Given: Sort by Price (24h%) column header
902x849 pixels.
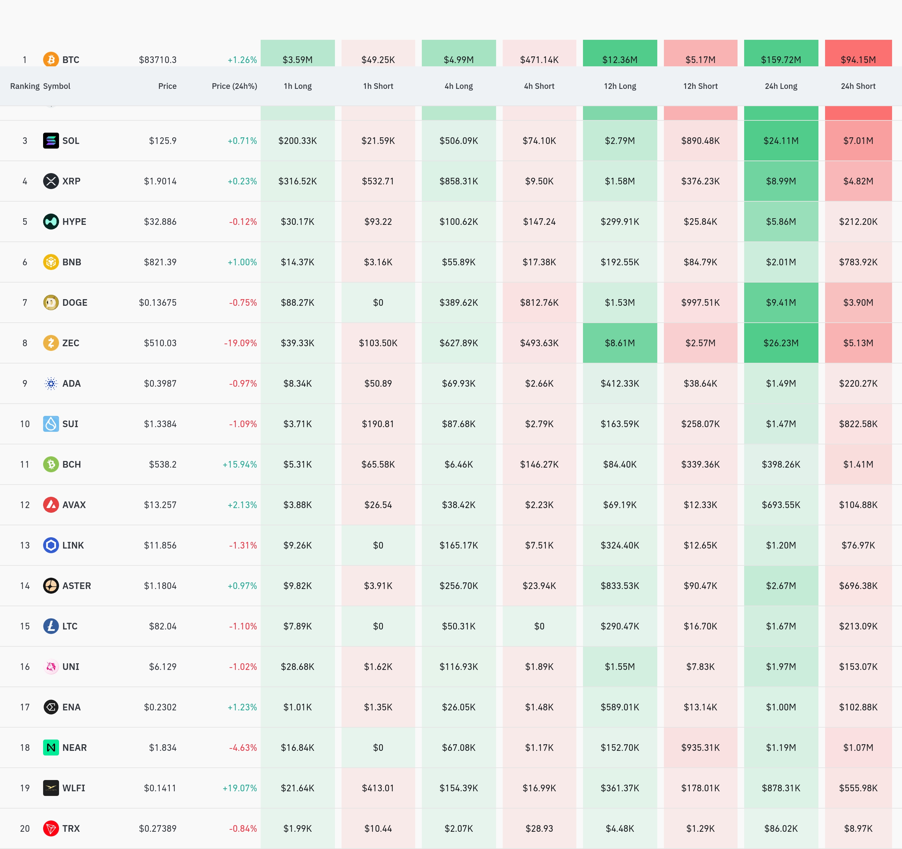Looking at the screenshot, I should point(234,86).
